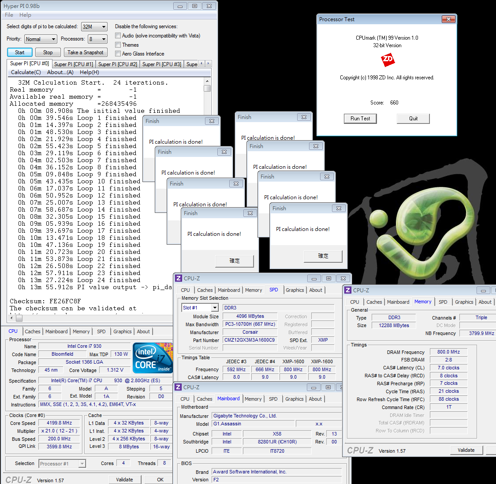The image size is (496, 484).
Task: Minimize the CPU-Z Memory window
Action: pos(483,290)
